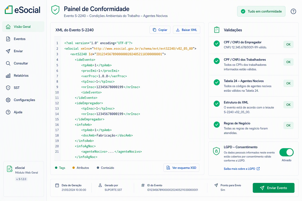The image size is (302, 201).
Task: Copy the XML with the Copiar button
Action: (160, 30)
